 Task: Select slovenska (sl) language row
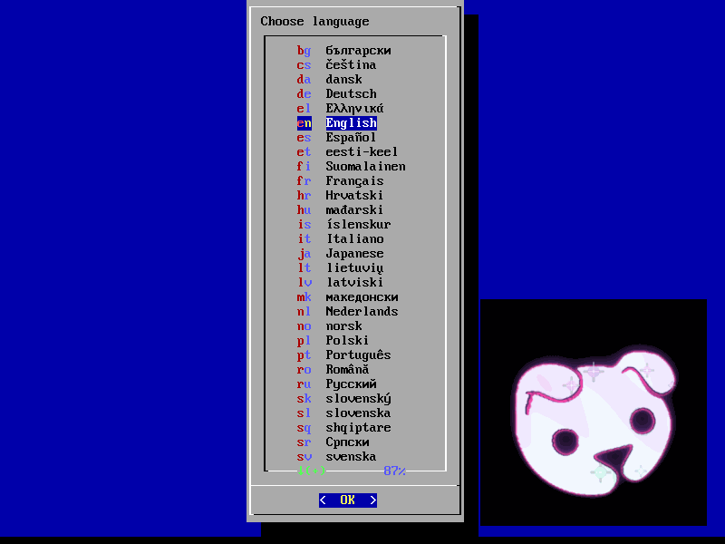point(344,413)
